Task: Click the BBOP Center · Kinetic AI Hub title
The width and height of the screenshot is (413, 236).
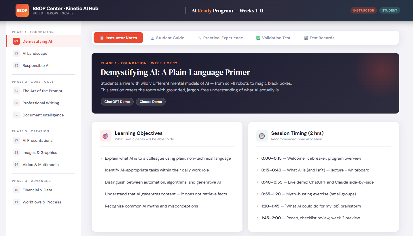Action: tap(66, 8)
